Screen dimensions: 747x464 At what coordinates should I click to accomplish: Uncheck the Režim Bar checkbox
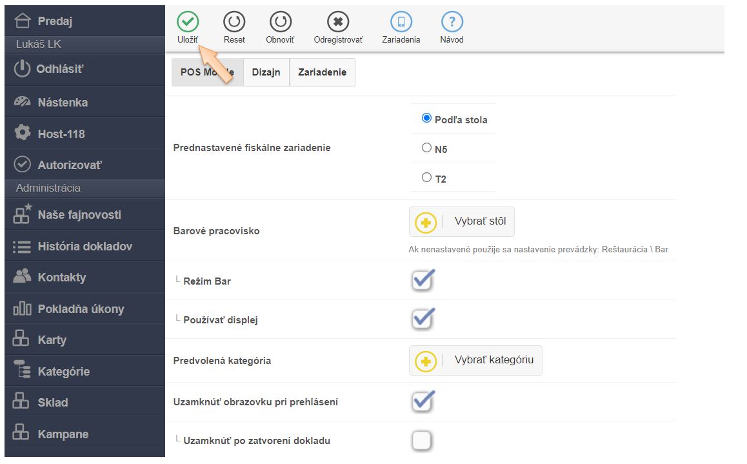tap(423, 281)
